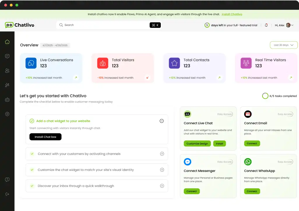299x211 pixels.
Task: Click 'Hi, Alex' greeting text
Action: [279, 25]
